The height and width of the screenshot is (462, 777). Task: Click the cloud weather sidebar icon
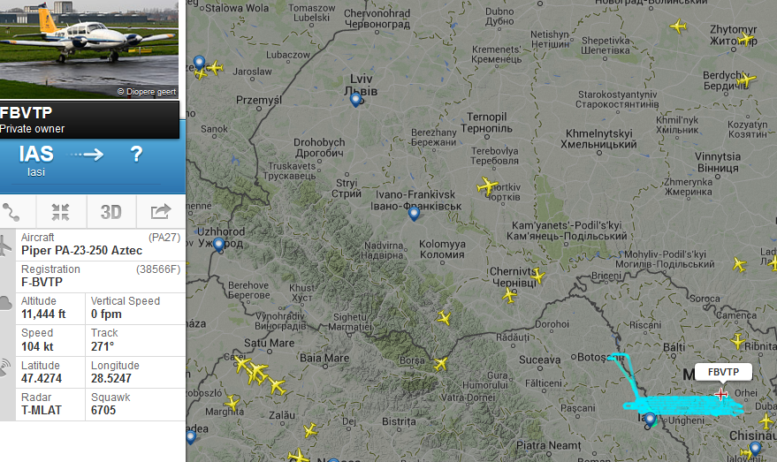(5, 303)
